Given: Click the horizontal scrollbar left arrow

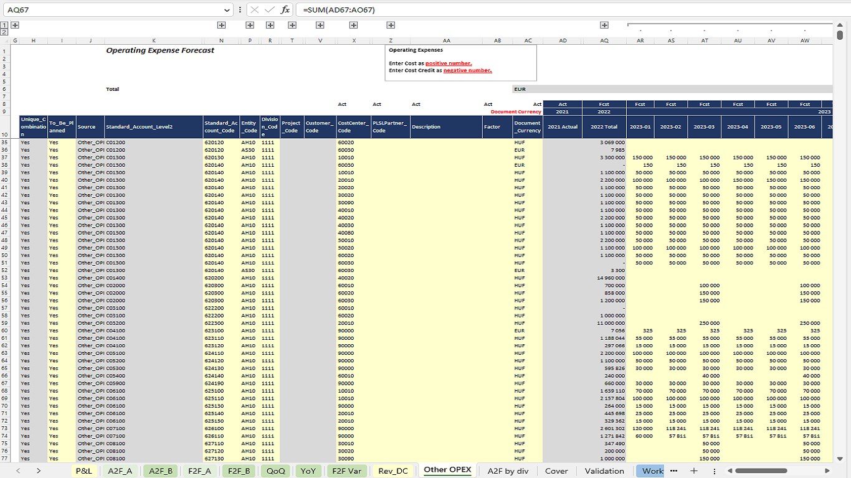Looking at the screenshot, I should (729, 471).
